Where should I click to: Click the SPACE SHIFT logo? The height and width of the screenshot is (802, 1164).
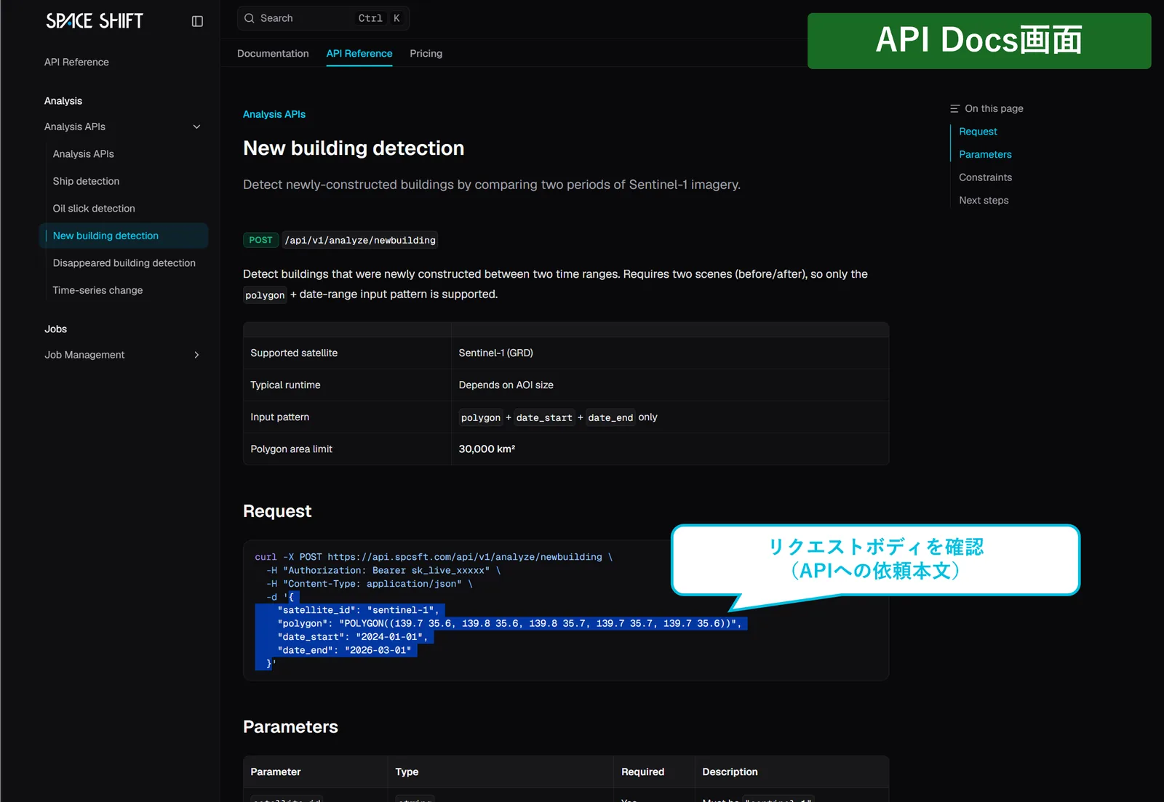(95, 21)
